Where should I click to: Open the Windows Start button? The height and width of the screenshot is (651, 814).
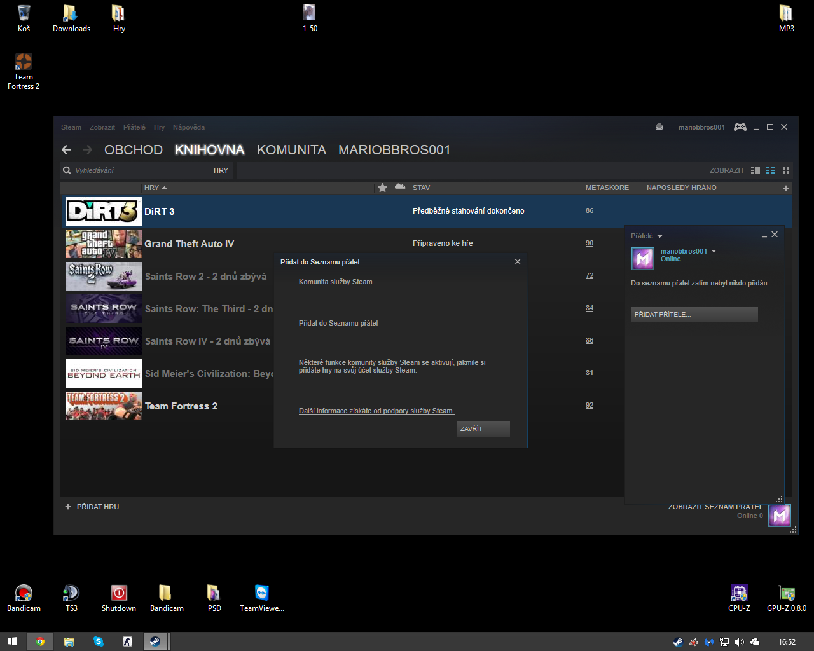coord(11,641)
